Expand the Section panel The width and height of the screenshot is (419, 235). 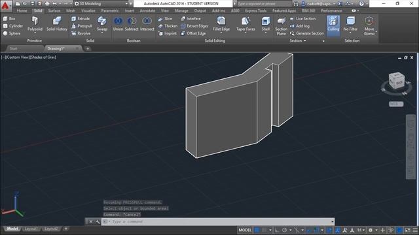tap(298, 40)
